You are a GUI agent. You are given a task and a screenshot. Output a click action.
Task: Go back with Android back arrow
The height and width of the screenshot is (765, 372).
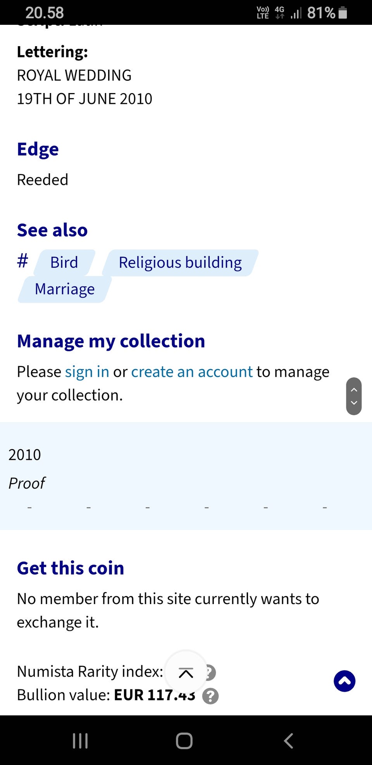click(x=288, y=741)
